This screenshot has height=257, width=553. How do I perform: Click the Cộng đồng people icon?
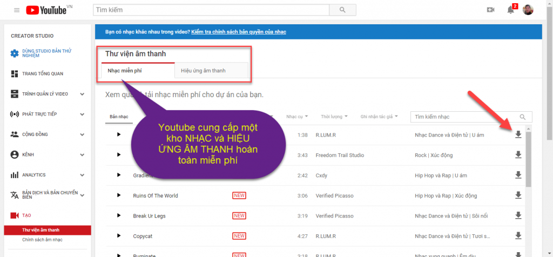pos(15,134)
